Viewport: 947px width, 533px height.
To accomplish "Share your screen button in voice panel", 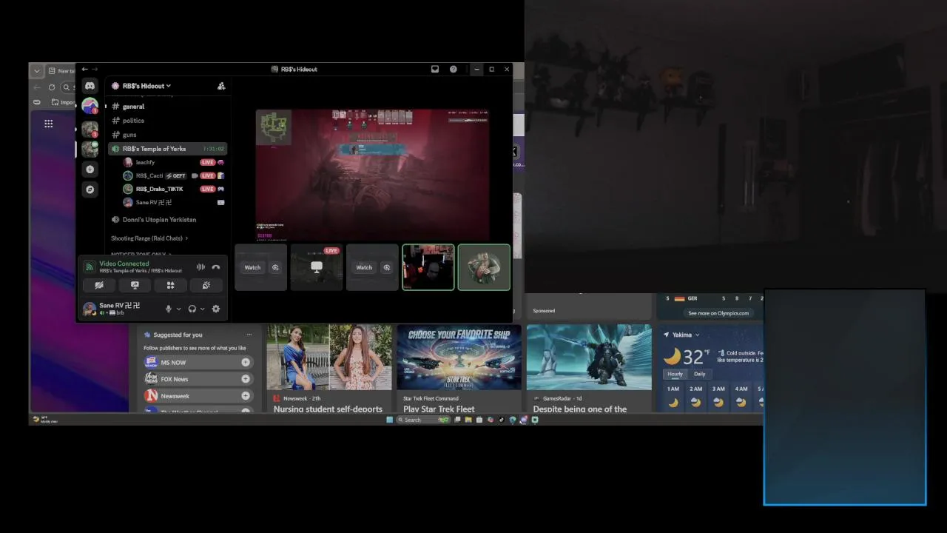I will [135, 285].
